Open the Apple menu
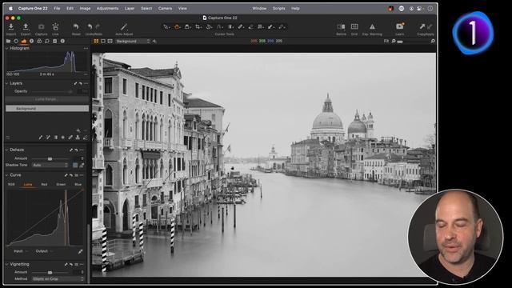This screenshot has width=512, height=288. 10,9
